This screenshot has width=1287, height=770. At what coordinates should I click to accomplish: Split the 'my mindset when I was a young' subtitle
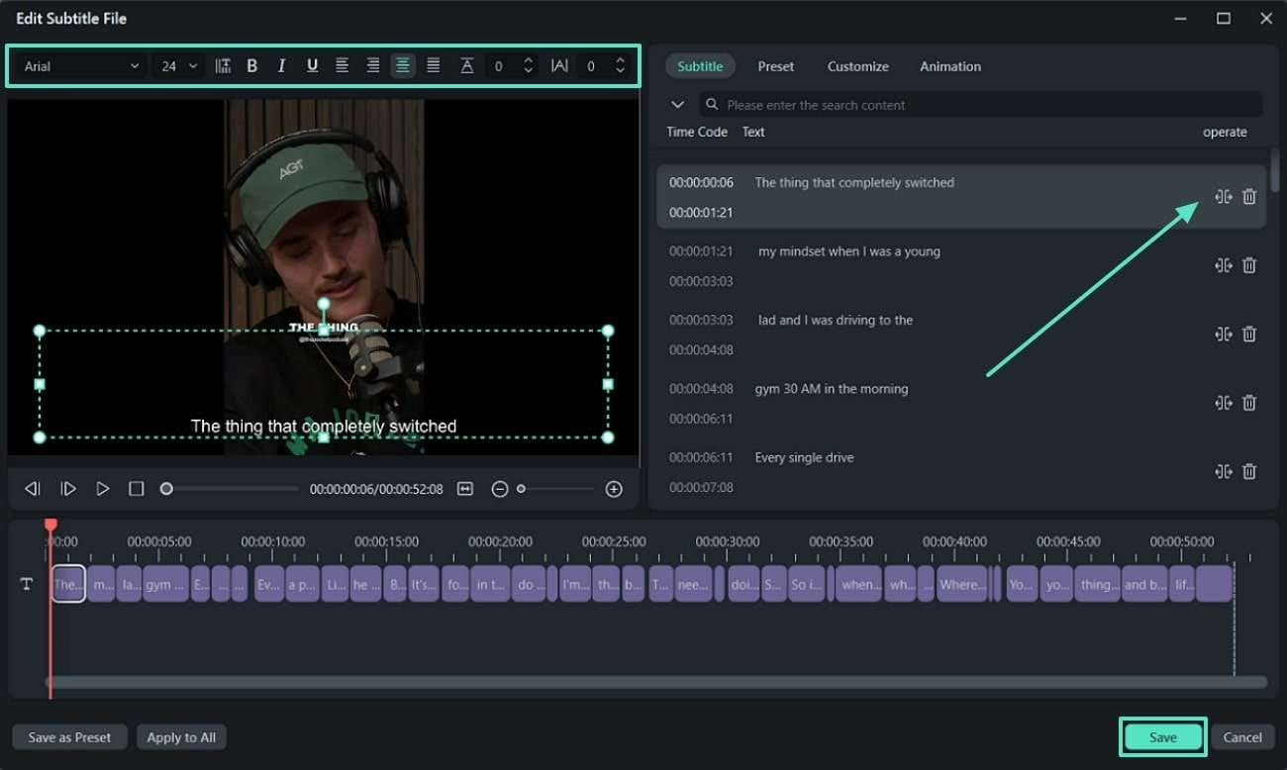(1224, 265)
